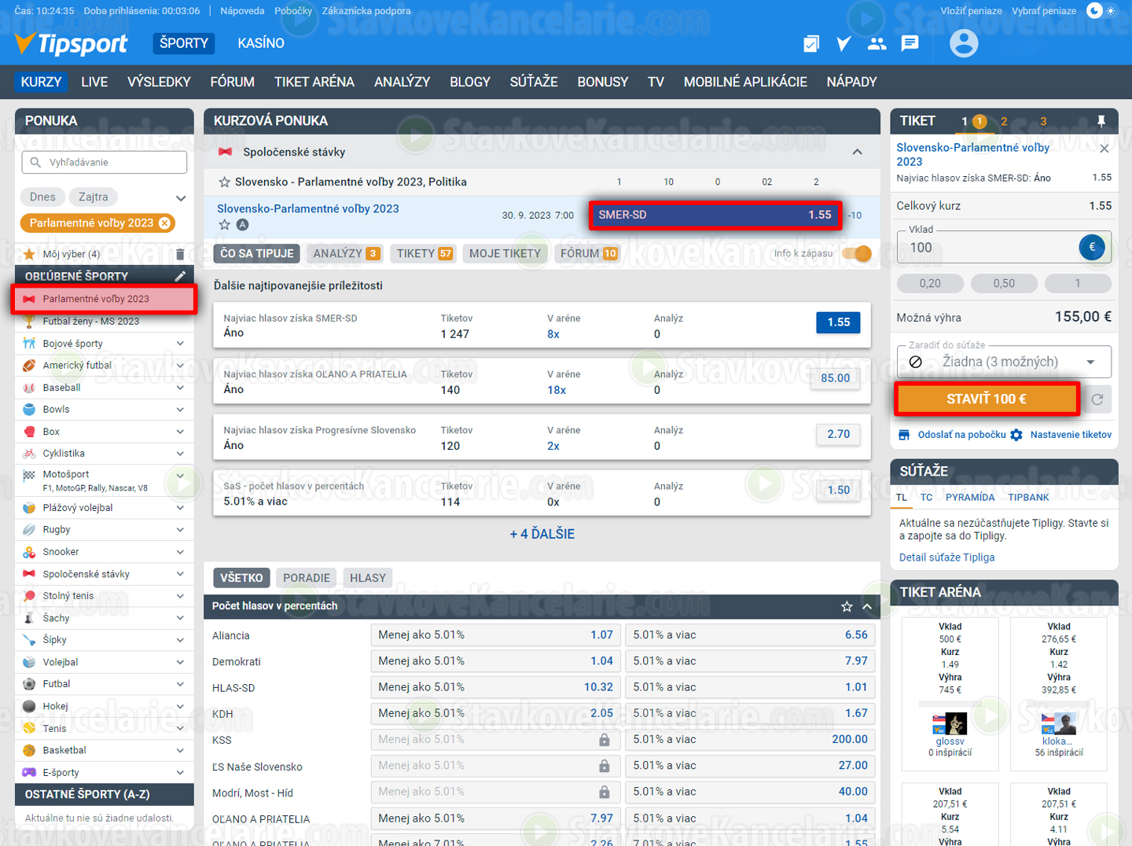The image size is (1132, 846).
Task: Expand the date filter chevron
Action: tap(181, 198)
